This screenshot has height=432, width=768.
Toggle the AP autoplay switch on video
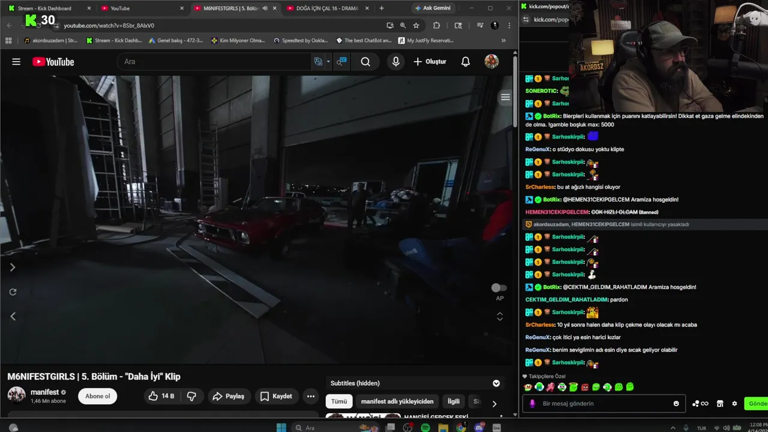point(499,288)
